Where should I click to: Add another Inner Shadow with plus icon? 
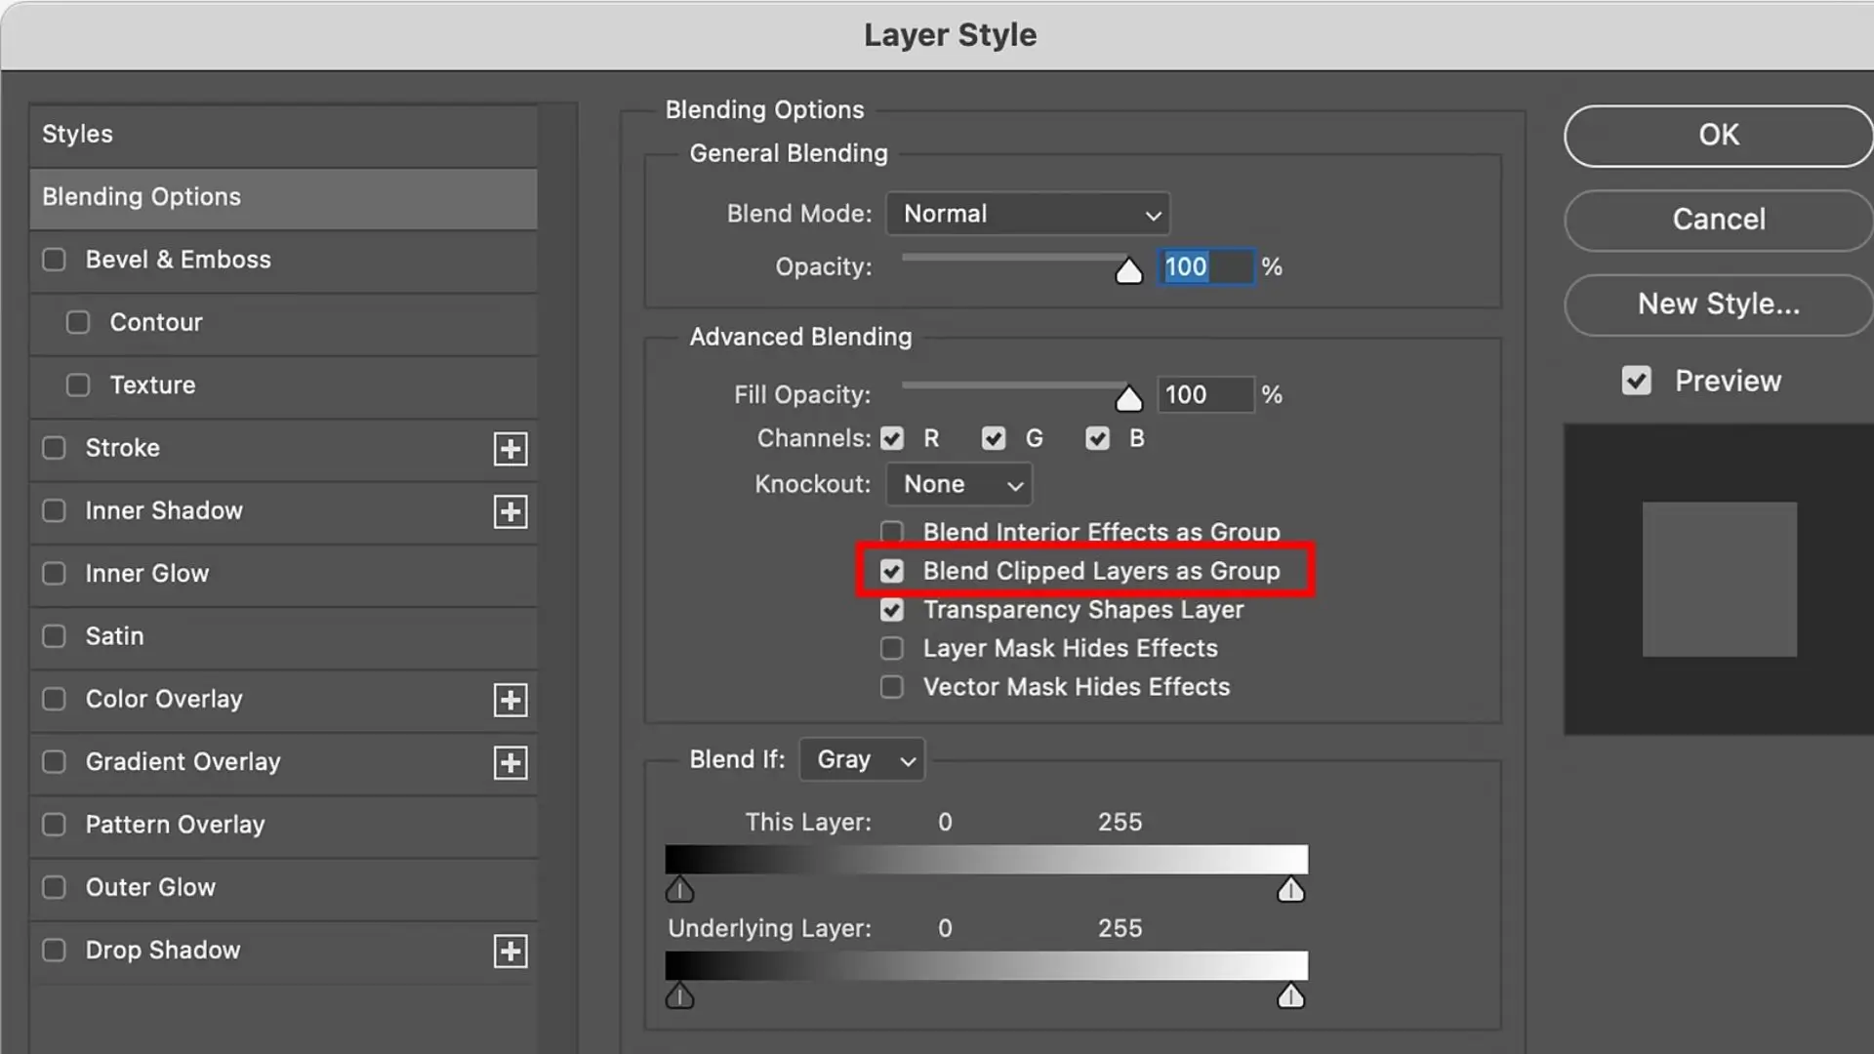510,511
